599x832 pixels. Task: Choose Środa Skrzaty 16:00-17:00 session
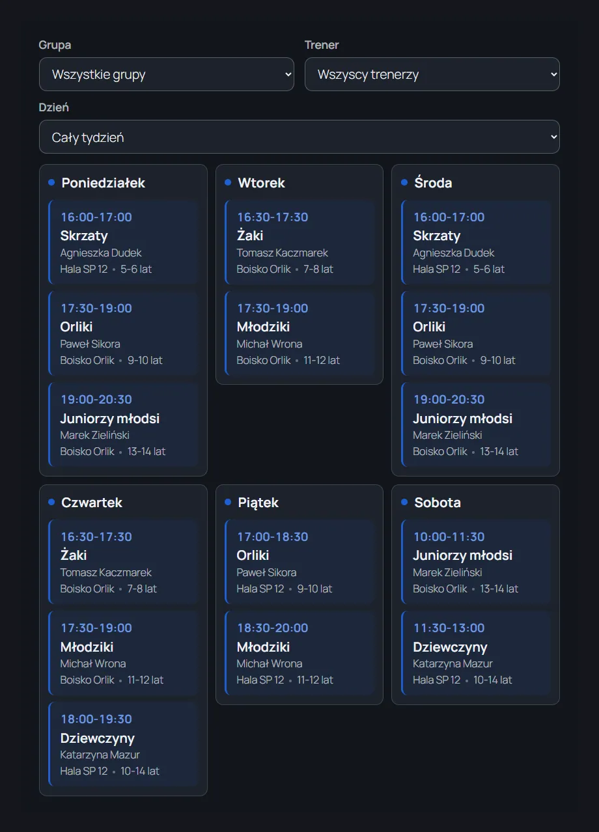476,243
